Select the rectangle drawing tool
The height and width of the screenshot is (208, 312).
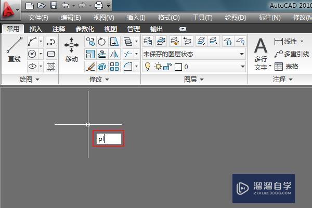(x=51, y=54)
